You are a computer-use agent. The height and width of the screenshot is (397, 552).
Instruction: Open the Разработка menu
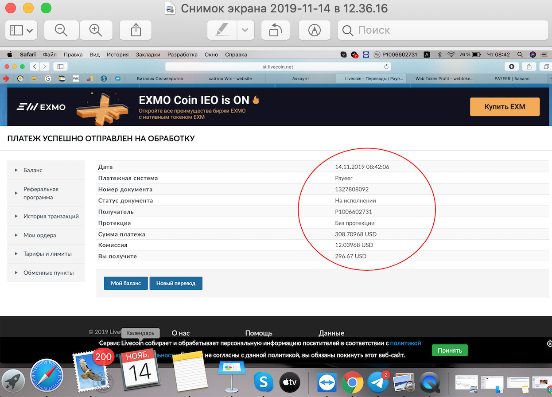point(183,54)
